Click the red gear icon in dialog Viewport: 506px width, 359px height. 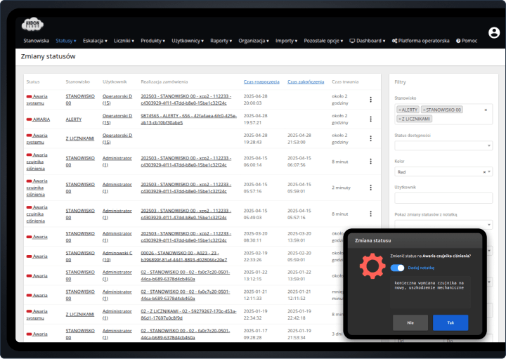click(x=372, y=268)
